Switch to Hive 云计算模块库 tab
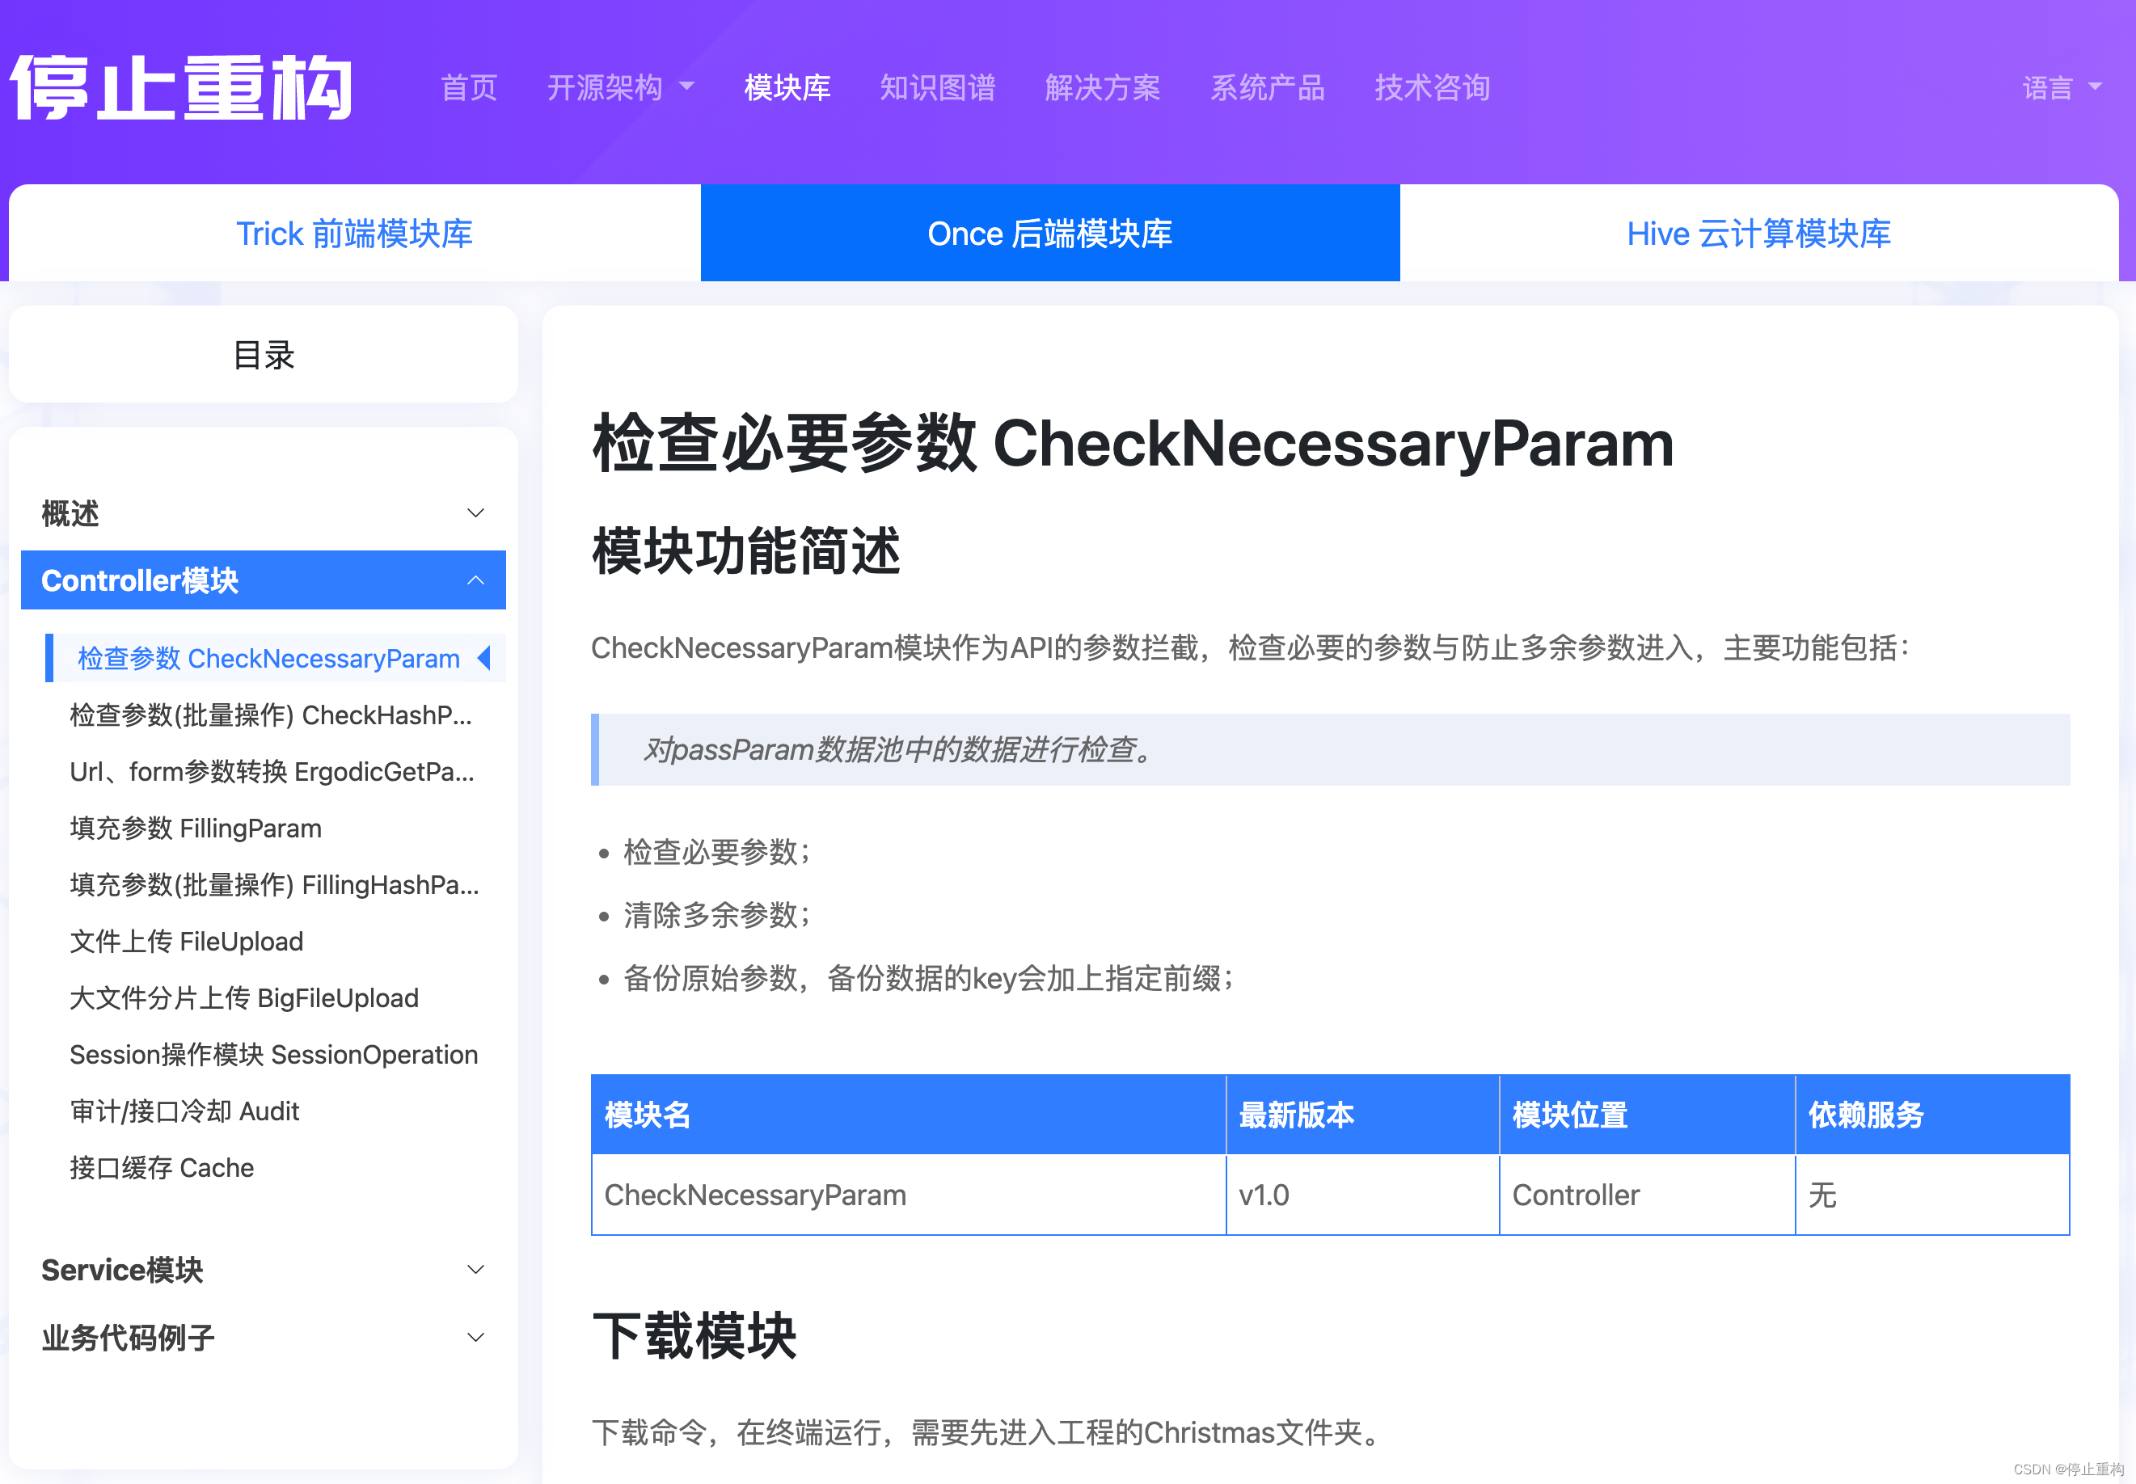The width and height of the screenshot is (2136, 1484). (x=1758, y=234)
